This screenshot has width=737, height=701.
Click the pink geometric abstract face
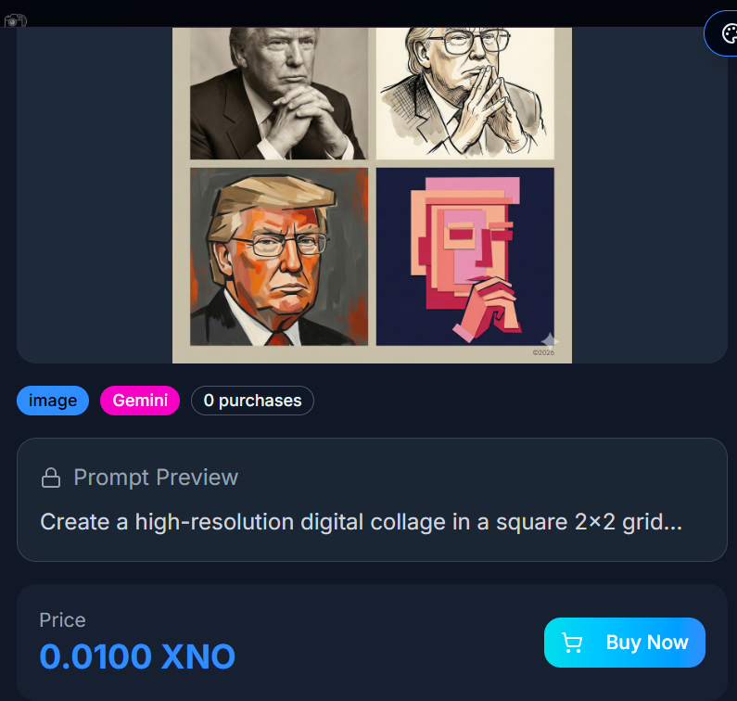tap(465, 242)
